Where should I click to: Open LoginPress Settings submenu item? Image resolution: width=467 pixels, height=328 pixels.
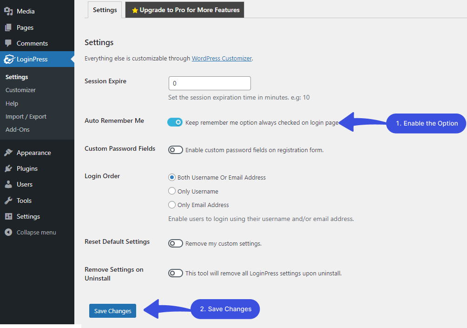pyautogui.click(x=17, y=77)
